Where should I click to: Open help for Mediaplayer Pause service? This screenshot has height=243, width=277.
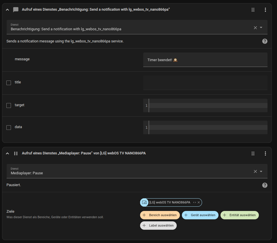(265, 185)
